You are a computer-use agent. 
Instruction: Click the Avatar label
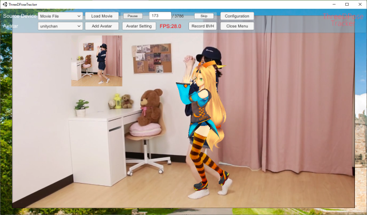[x=10, y=26]
